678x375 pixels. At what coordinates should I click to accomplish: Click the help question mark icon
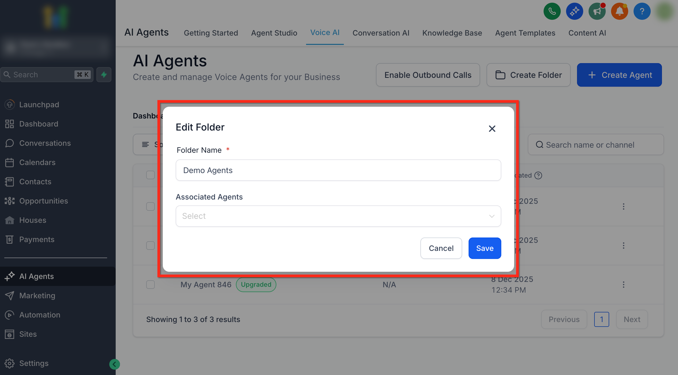point(642,11)
